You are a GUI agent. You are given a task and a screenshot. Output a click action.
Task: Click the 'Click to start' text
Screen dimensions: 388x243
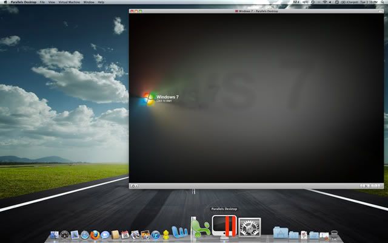click(x=164, y=101)
